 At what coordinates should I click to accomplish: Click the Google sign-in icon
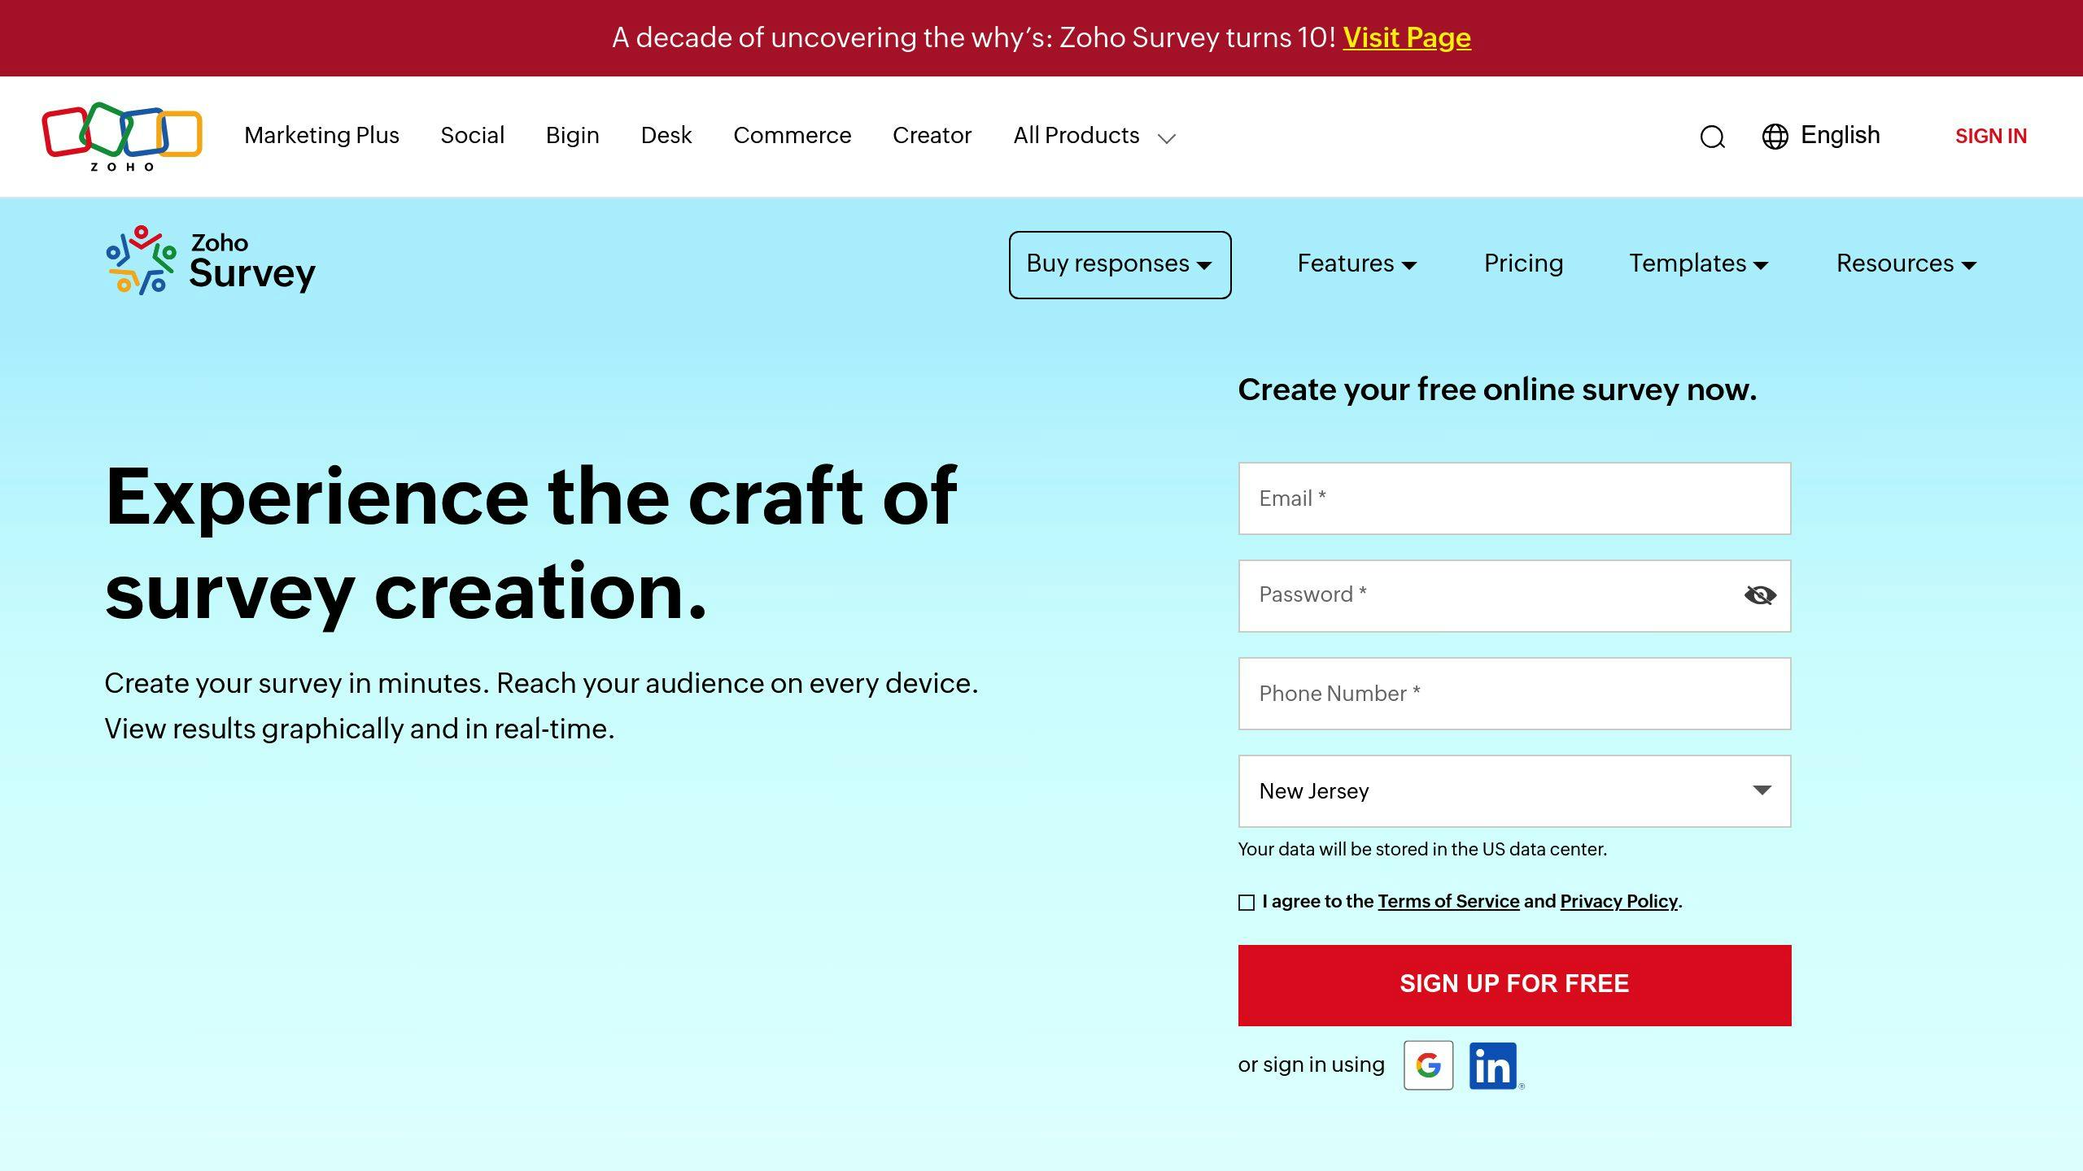(x=1428, y=1065)
